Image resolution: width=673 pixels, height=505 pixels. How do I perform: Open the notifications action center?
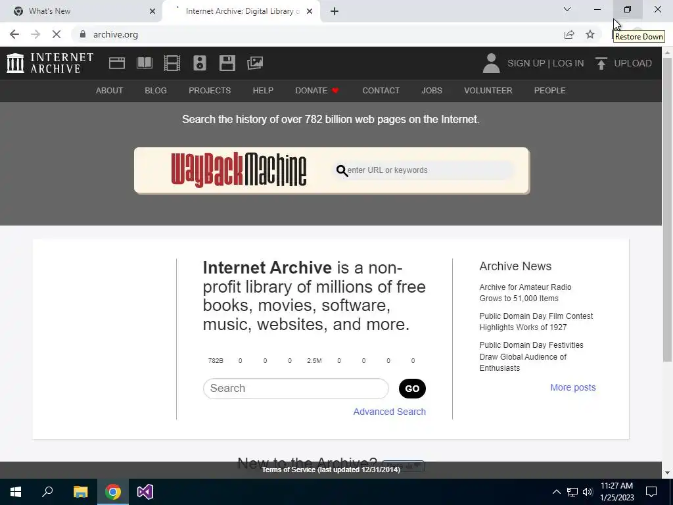651,492
